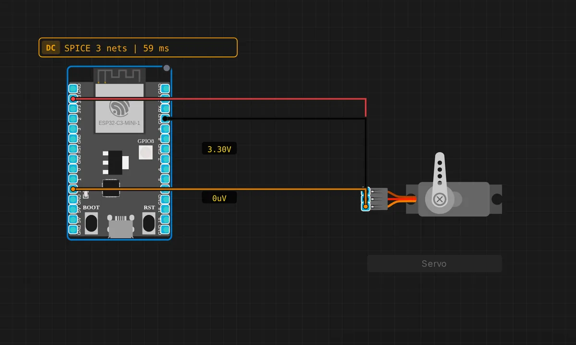The image size is (576, 345).
Task: Push the BOOT button on the ESP32 board
Action: click(x=91, y=223)
